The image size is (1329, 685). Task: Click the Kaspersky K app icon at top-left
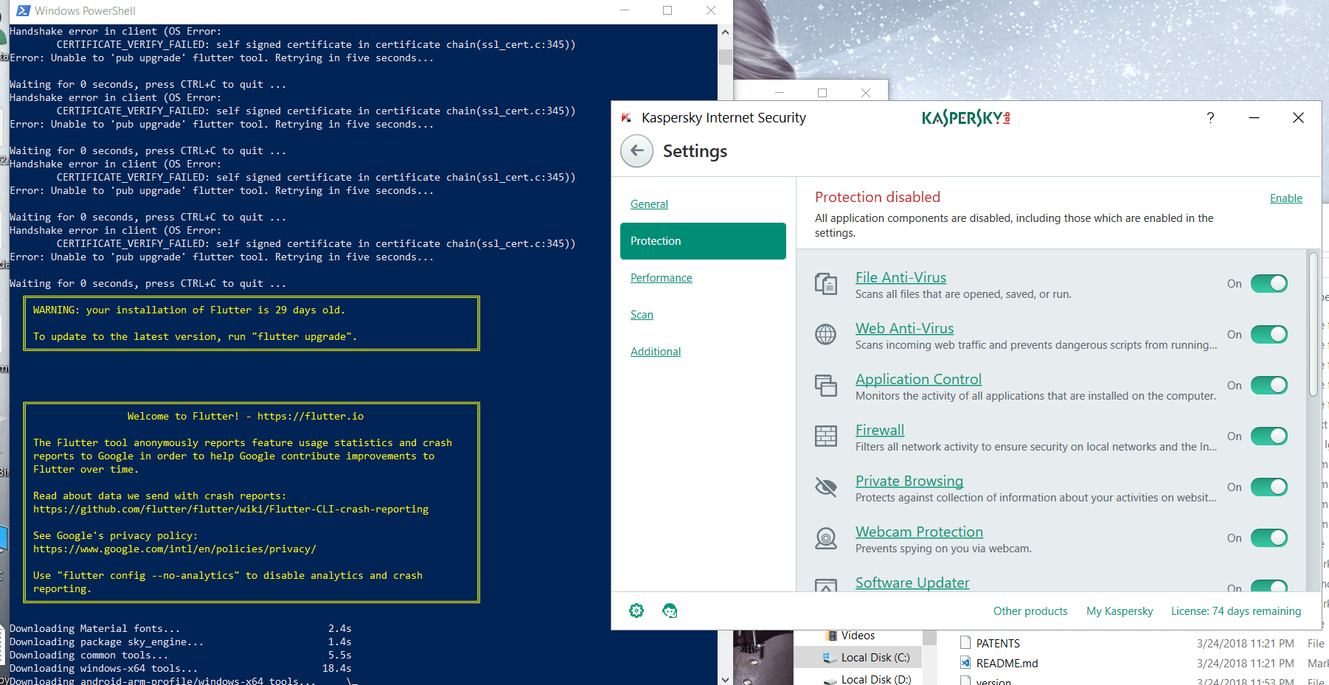(x=626, y=118)
